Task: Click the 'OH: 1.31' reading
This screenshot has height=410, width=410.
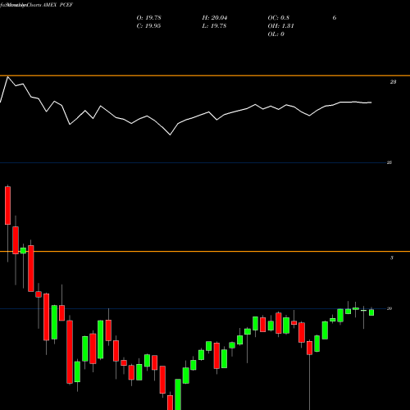Action: [280, 26]
